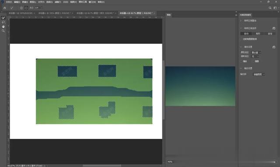Enable the Scale checkbox in fill settings
This screenshot has height=167, width=280.
tap(241, 61)
